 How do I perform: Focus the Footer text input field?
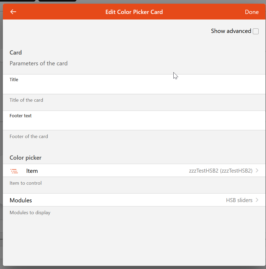coord(134,123)
